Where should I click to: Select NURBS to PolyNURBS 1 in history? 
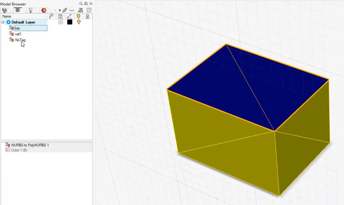[x=30, y=145]
